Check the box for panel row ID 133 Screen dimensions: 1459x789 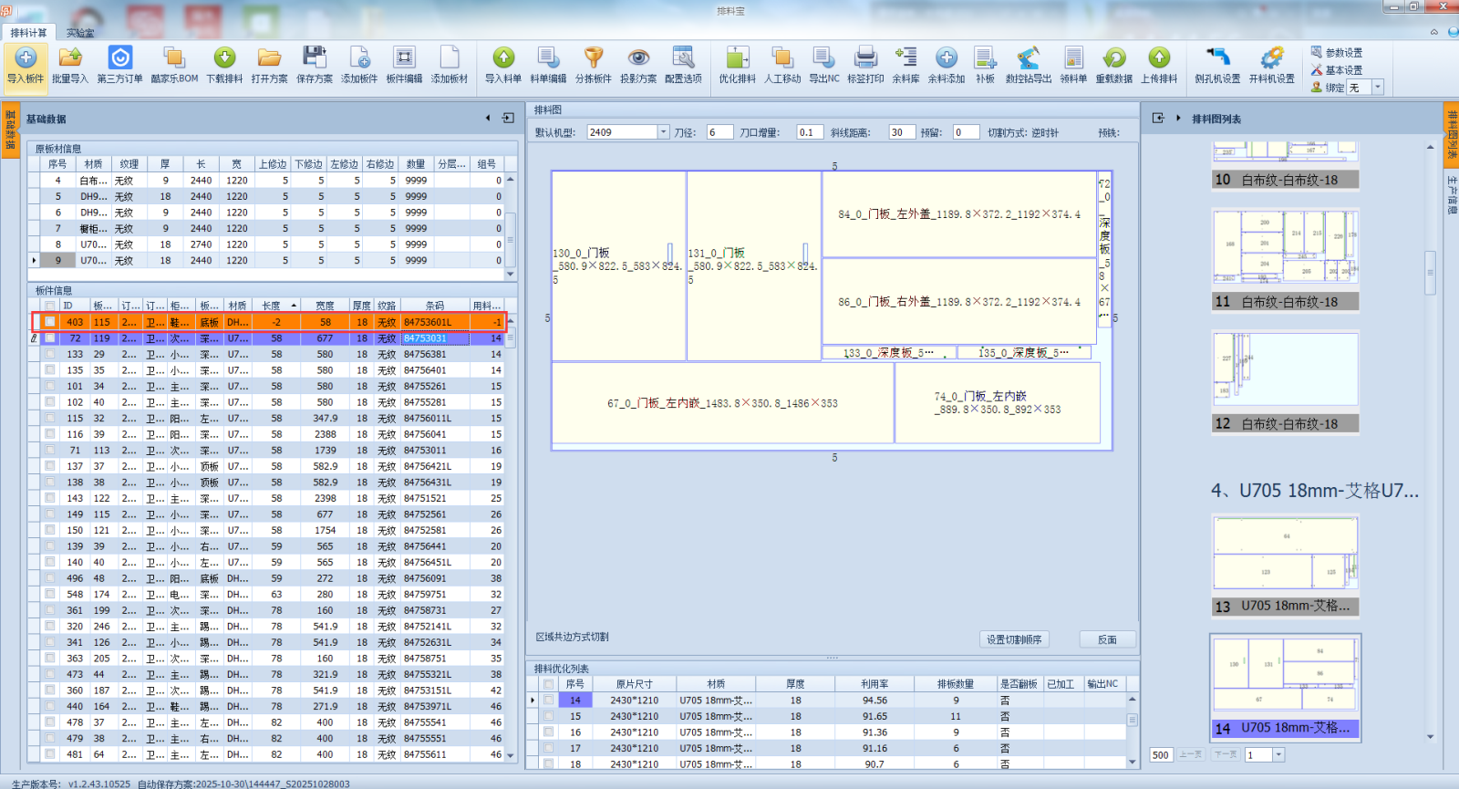click(50, 354)
